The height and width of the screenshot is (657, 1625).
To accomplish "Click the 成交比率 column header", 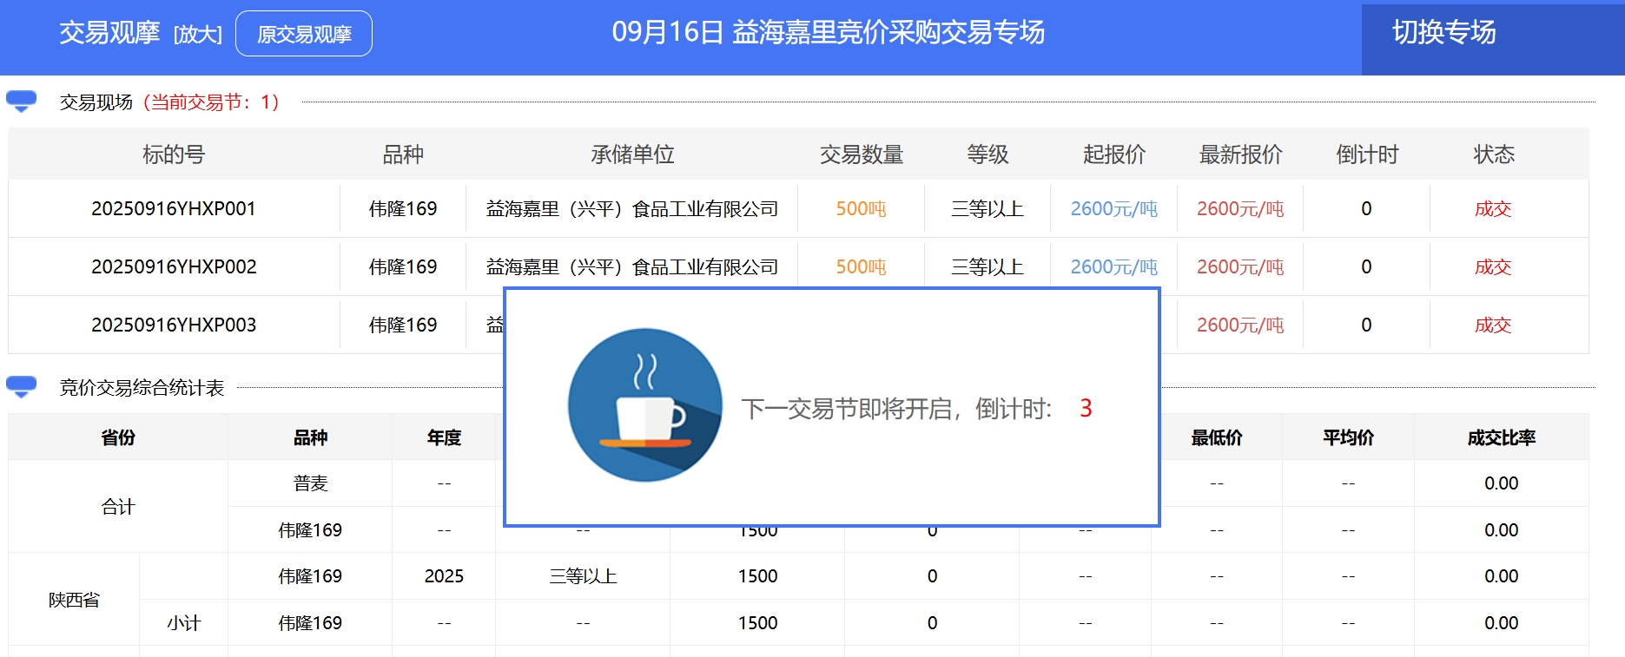I will 1502,437.
